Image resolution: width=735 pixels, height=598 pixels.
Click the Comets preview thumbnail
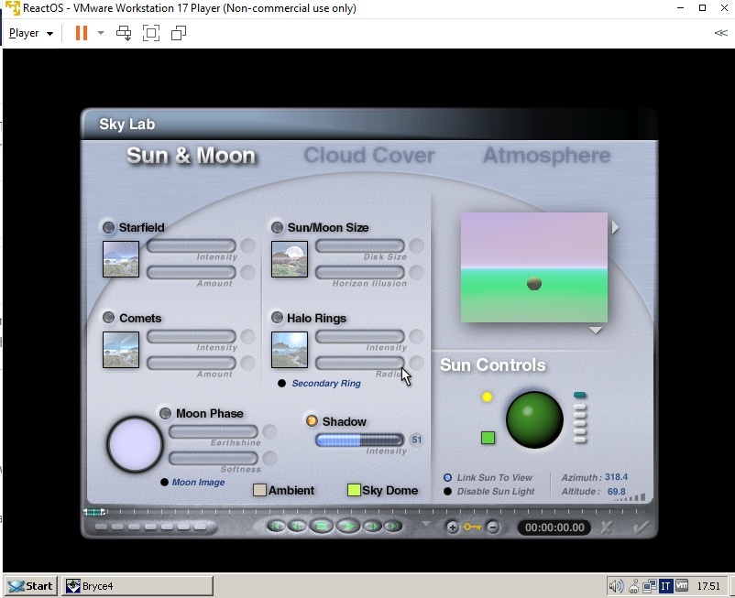(x=121, y=350)
